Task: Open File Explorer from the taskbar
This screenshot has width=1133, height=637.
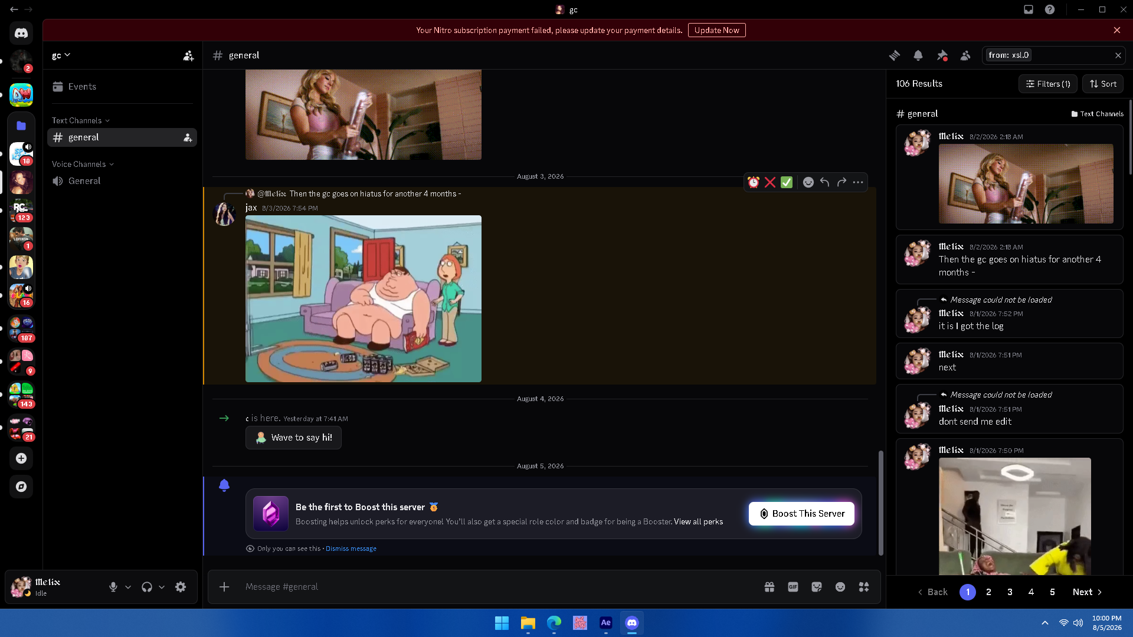Action: coord(528,623)
